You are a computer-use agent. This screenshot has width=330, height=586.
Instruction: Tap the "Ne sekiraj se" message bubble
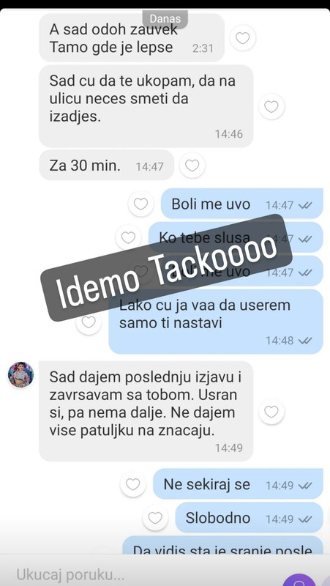click(x=238, y=484)
